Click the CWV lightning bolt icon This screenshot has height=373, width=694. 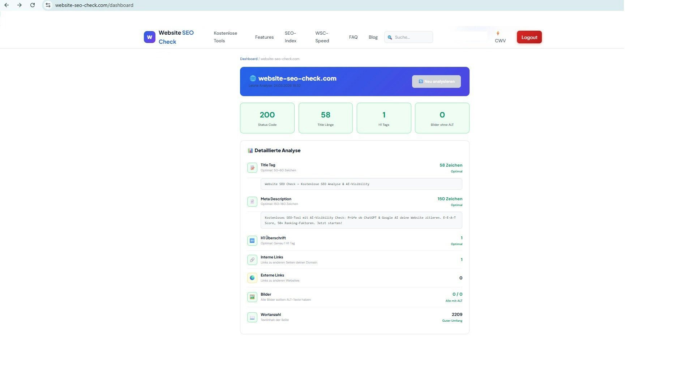pyautogui.click(x=498, y=33)
